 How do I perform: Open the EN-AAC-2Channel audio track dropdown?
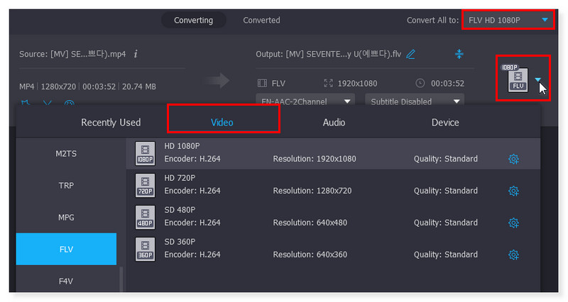[x=307, y=101]
